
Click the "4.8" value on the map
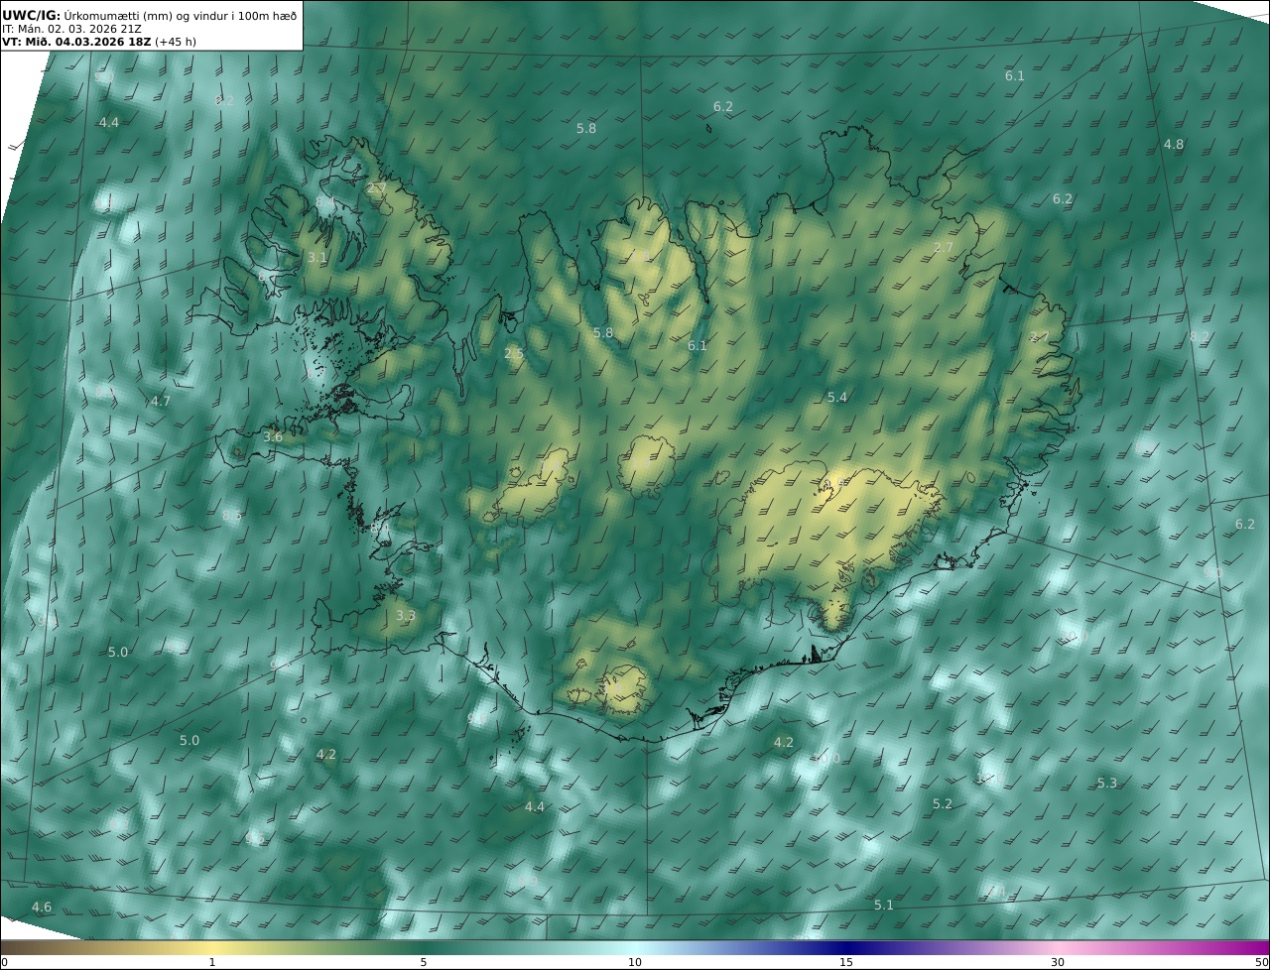[x=1174, y=145]
